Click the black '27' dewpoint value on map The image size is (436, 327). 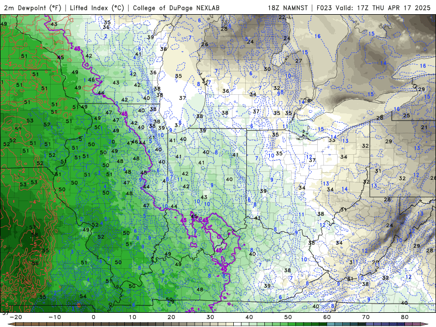[x=299, y=60]
